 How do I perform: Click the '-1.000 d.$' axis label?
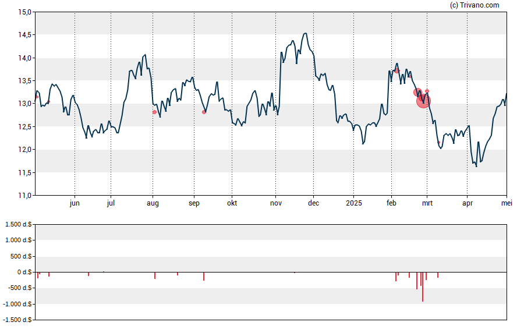[17, 304]
